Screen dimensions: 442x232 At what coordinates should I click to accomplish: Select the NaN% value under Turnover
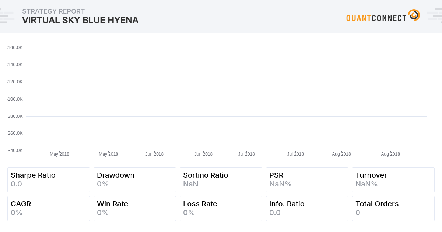coord(366,184)
